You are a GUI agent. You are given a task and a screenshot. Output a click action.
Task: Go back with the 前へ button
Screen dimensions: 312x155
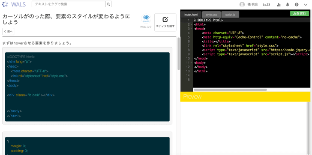(8, 31)
